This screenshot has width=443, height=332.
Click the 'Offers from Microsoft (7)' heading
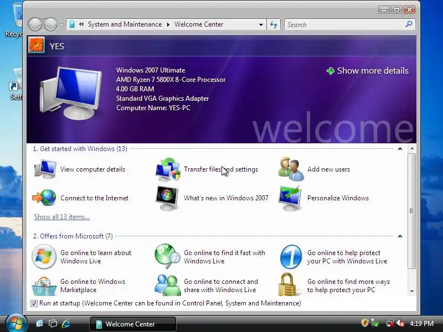[73, 236]
